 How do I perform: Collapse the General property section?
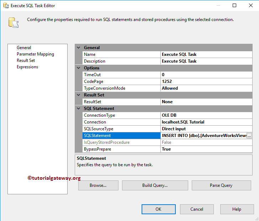(x=79, y=48)
